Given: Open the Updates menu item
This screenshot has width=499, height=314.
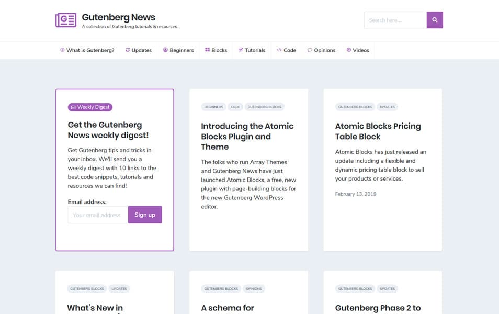Looking at the screenshot, I should (139, 50).
